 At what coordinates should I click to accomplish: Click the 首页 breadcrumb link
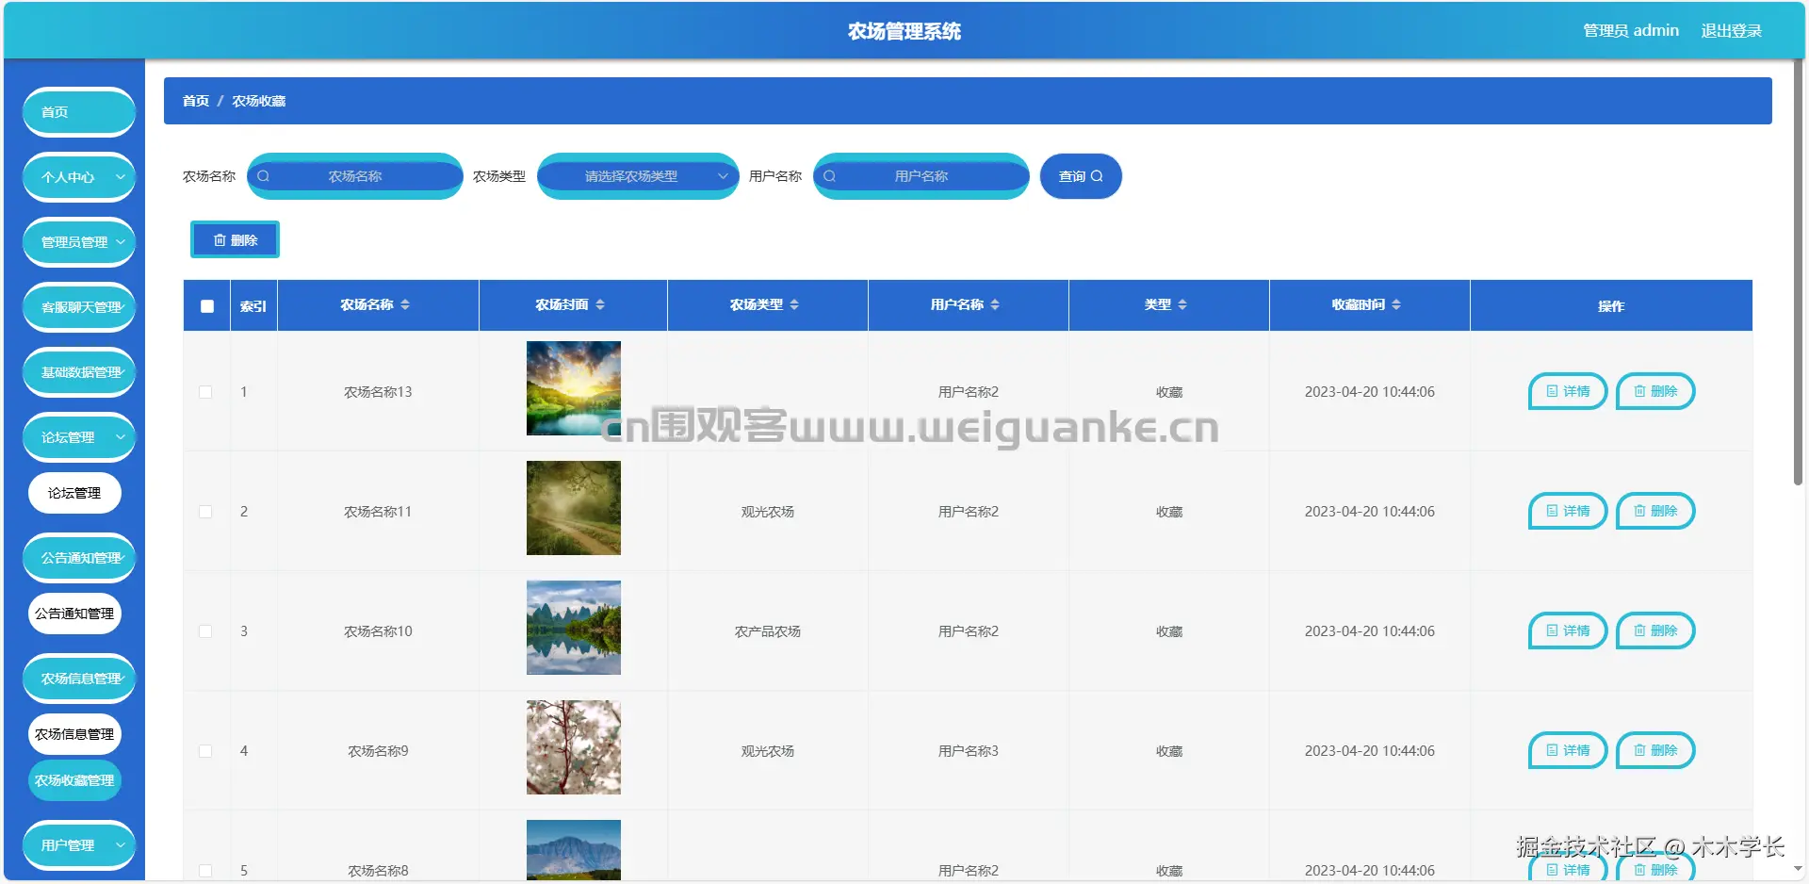pos(196,101)
